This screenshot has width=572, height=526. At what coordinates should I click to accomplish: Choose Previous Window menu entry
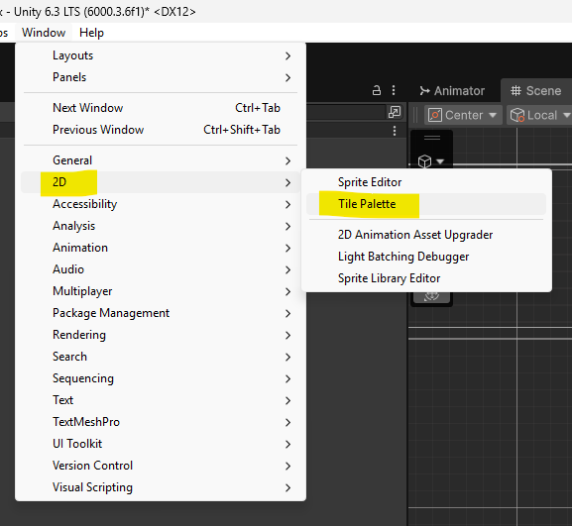click(161, 130)
